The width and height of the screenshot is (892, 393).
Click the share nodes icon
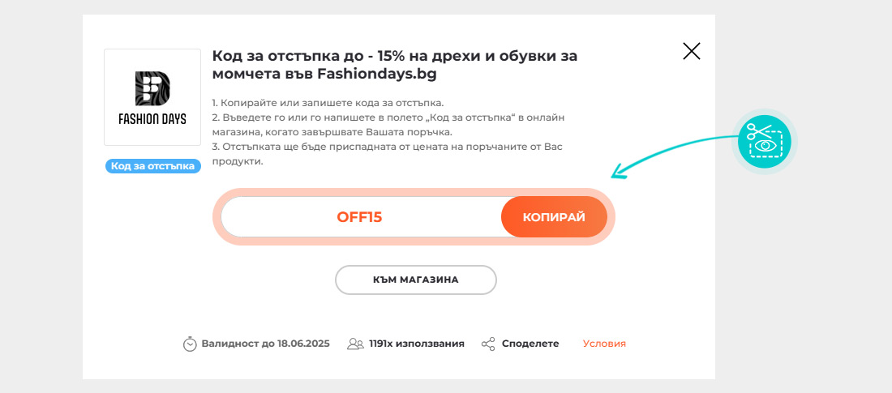click(x=488, y=344)
